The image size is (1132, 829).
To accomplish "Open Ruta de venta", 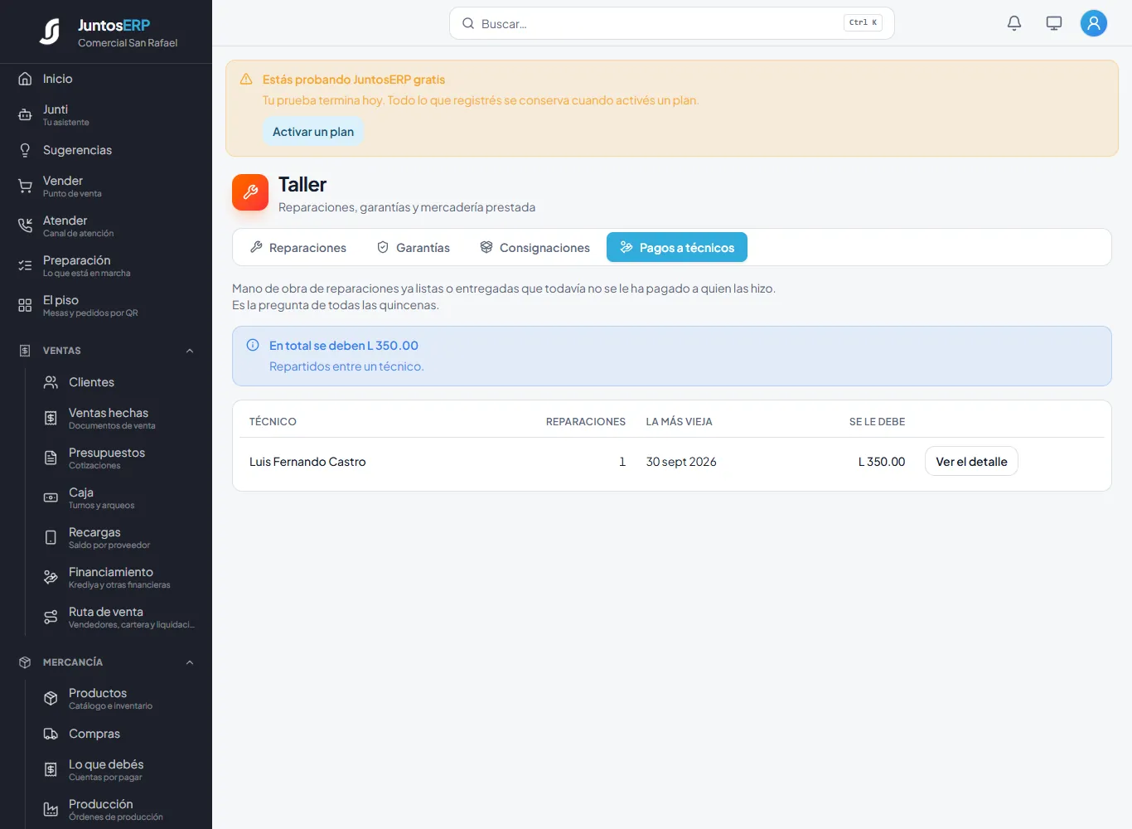I will click(x=119, y=617).
